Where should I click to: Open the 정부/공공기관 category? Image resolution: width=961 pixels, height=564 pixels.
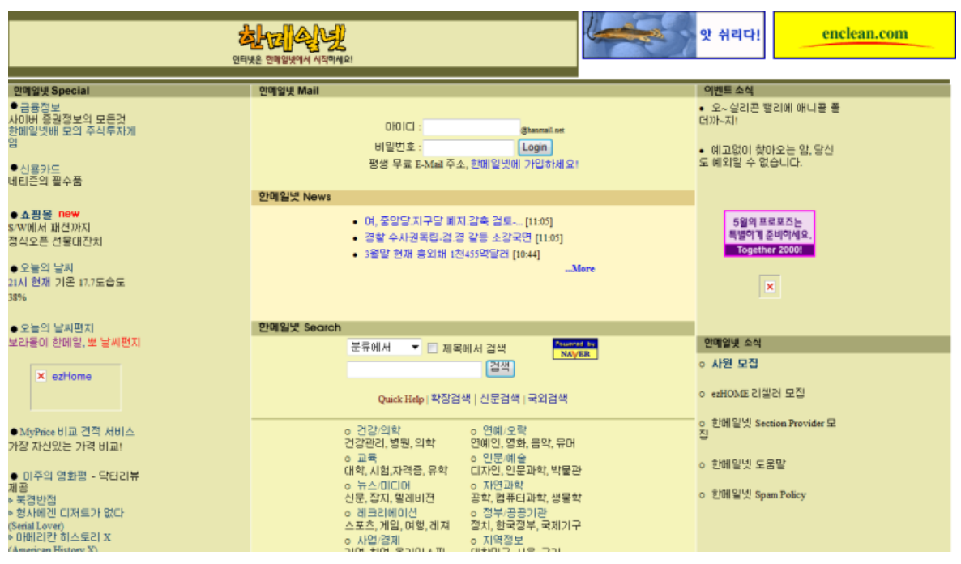click(515, 512)
